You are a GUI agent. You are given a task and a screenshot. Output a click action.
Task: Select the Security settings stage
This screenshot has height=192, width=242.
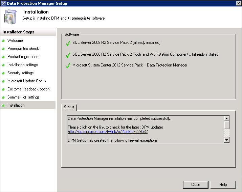[x=21, y=73]
